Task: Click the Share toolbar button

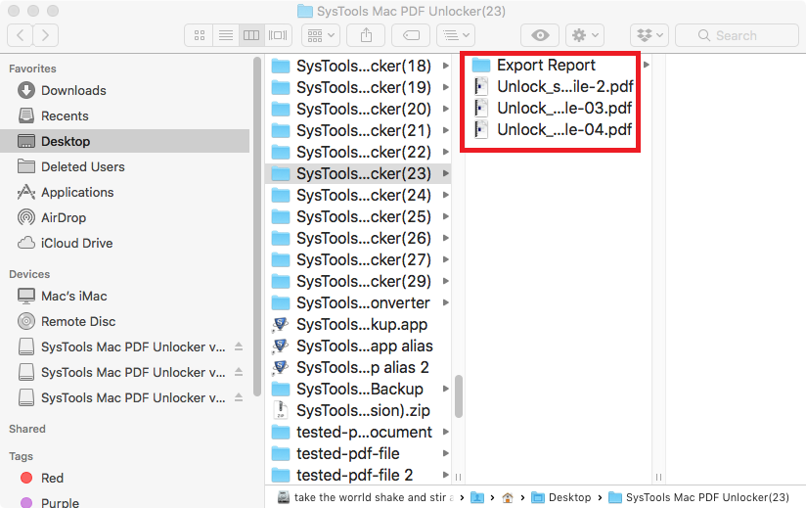Action: (366, 35)
